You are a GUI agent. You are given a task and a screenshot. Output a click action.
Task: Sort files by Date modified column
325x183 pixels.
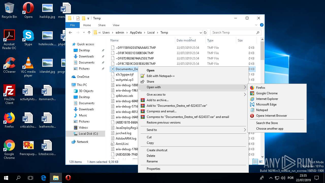pyautogui.click(x=190, y=40)
